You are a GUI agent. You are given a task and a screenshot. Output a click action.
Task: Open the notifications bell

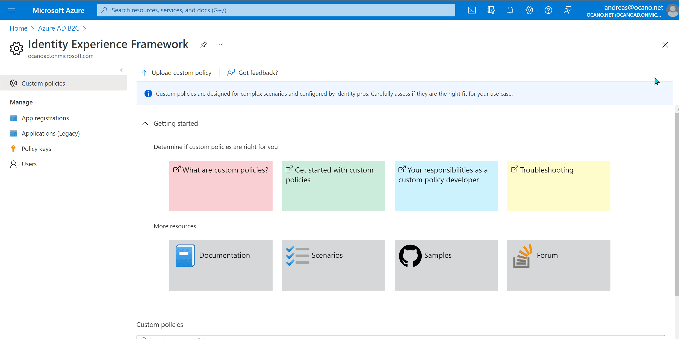[x=510, y=10]
